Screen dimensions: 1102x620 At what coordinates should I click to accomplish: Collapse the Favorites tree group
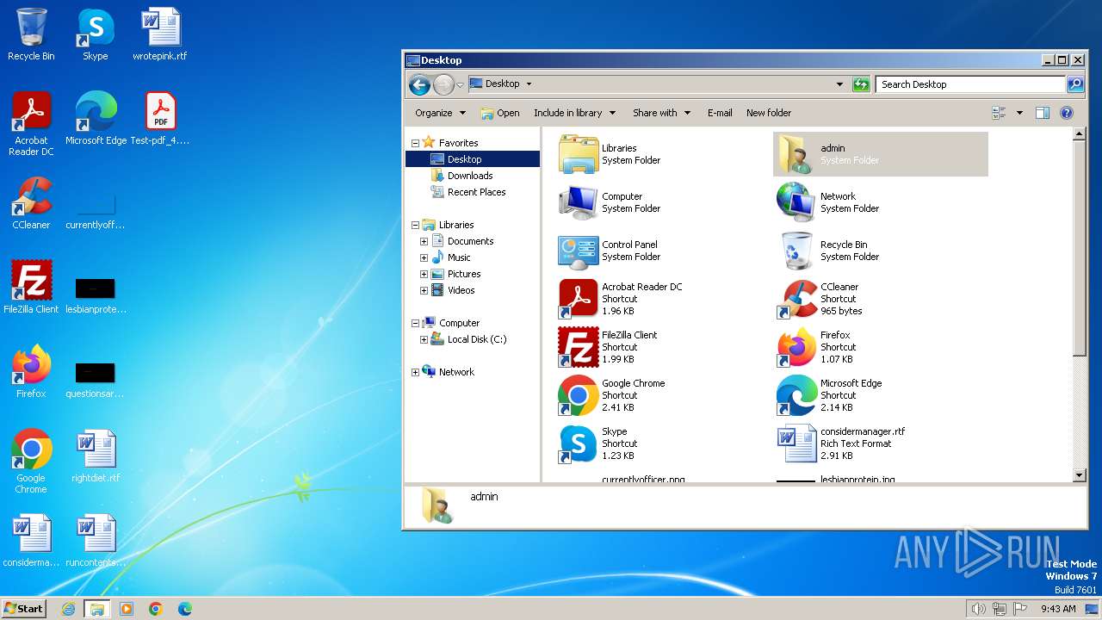415,144
